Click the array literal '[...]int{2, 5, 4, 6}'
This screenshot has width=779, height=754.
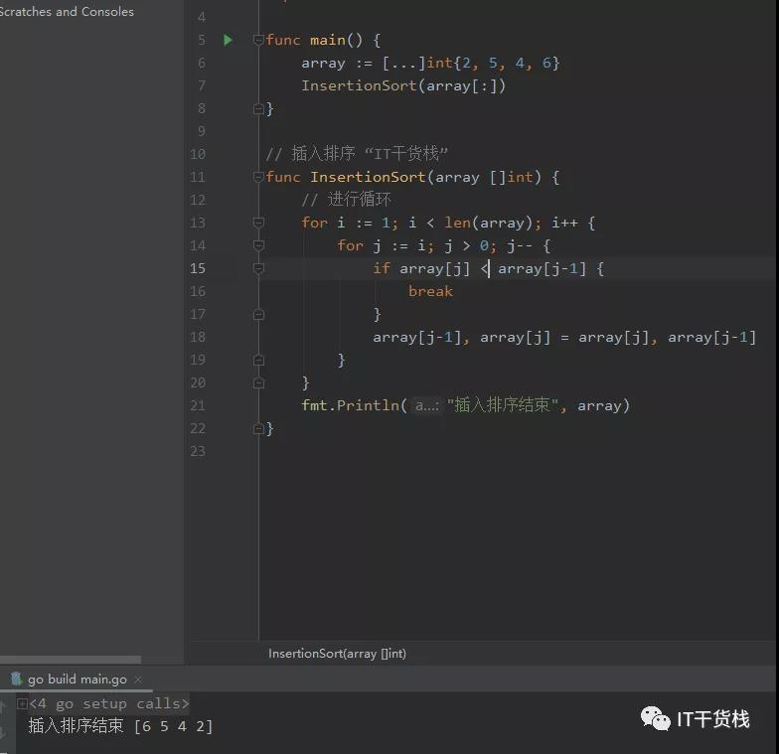coord(471,64)
